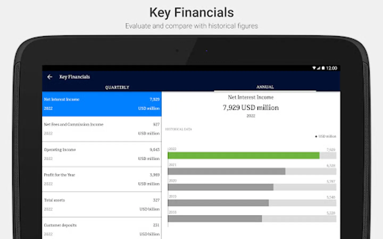Open the Operating Income item
The image size is (383, 239).
pyautogui.click(x=102, y=154)
